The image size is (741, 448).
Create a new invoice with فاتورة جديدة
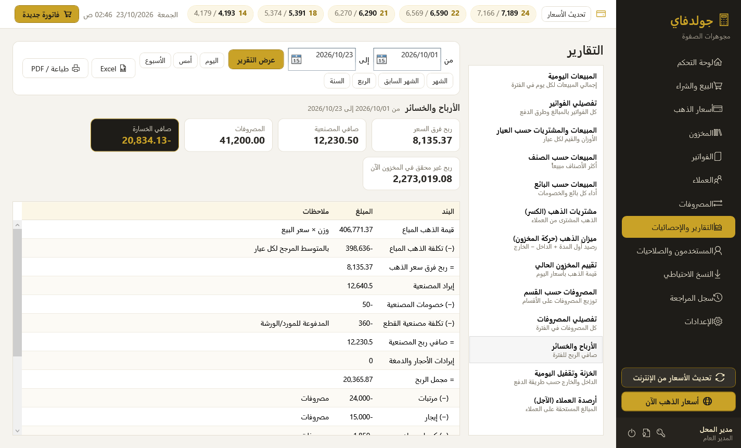[x=47, y=14]
